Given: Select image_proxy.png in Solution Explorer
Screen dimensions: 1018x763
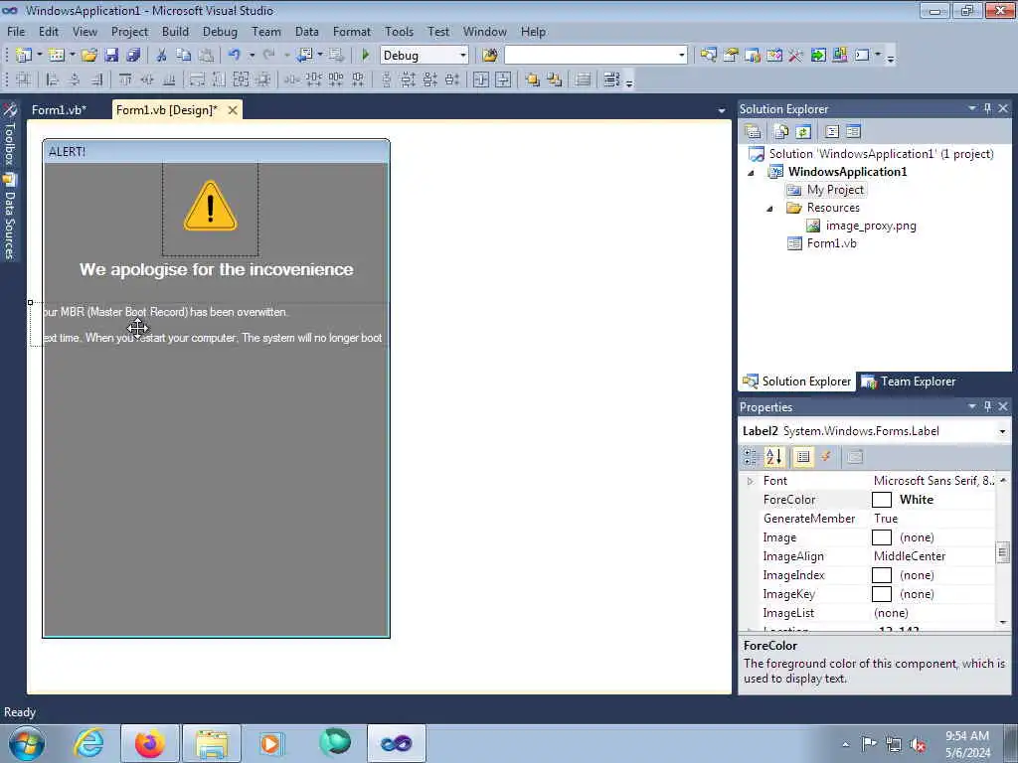Looking at the screenshot, I should [871, 226].
